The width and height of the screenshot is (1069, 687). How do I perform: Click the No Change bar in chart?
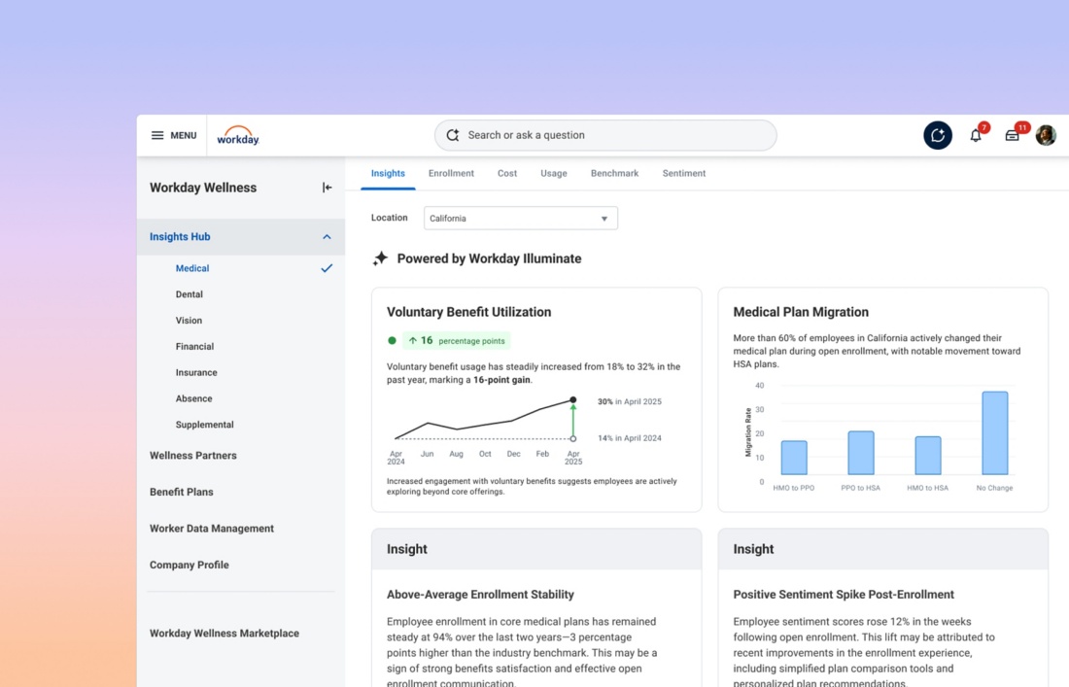tap(994, 433)
